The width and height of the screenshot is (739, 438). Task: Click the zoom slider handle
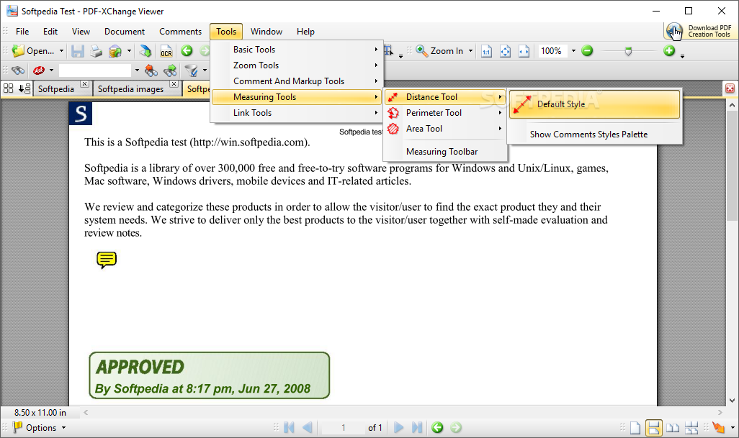[628, 51]
